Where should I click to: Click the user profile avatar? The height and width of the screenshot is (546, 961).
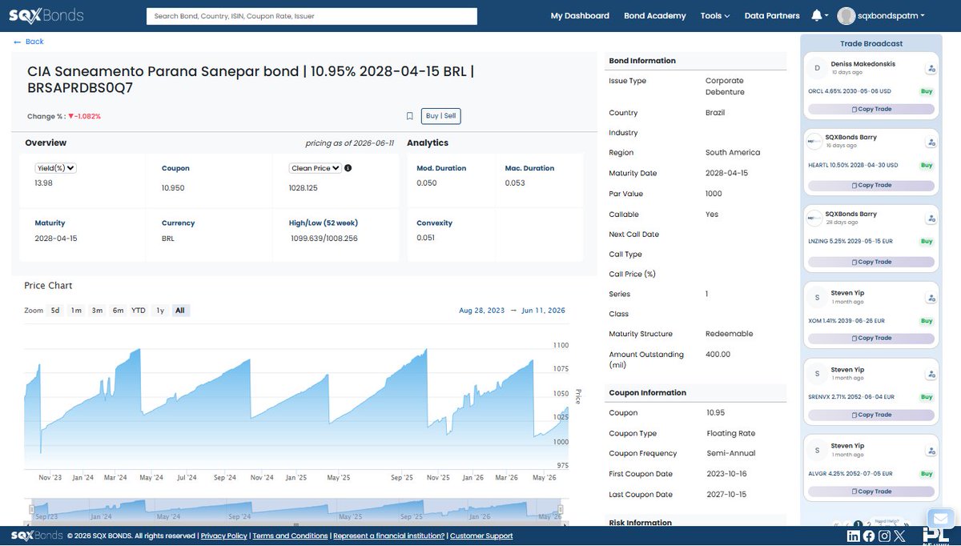(x=846, y=16)
